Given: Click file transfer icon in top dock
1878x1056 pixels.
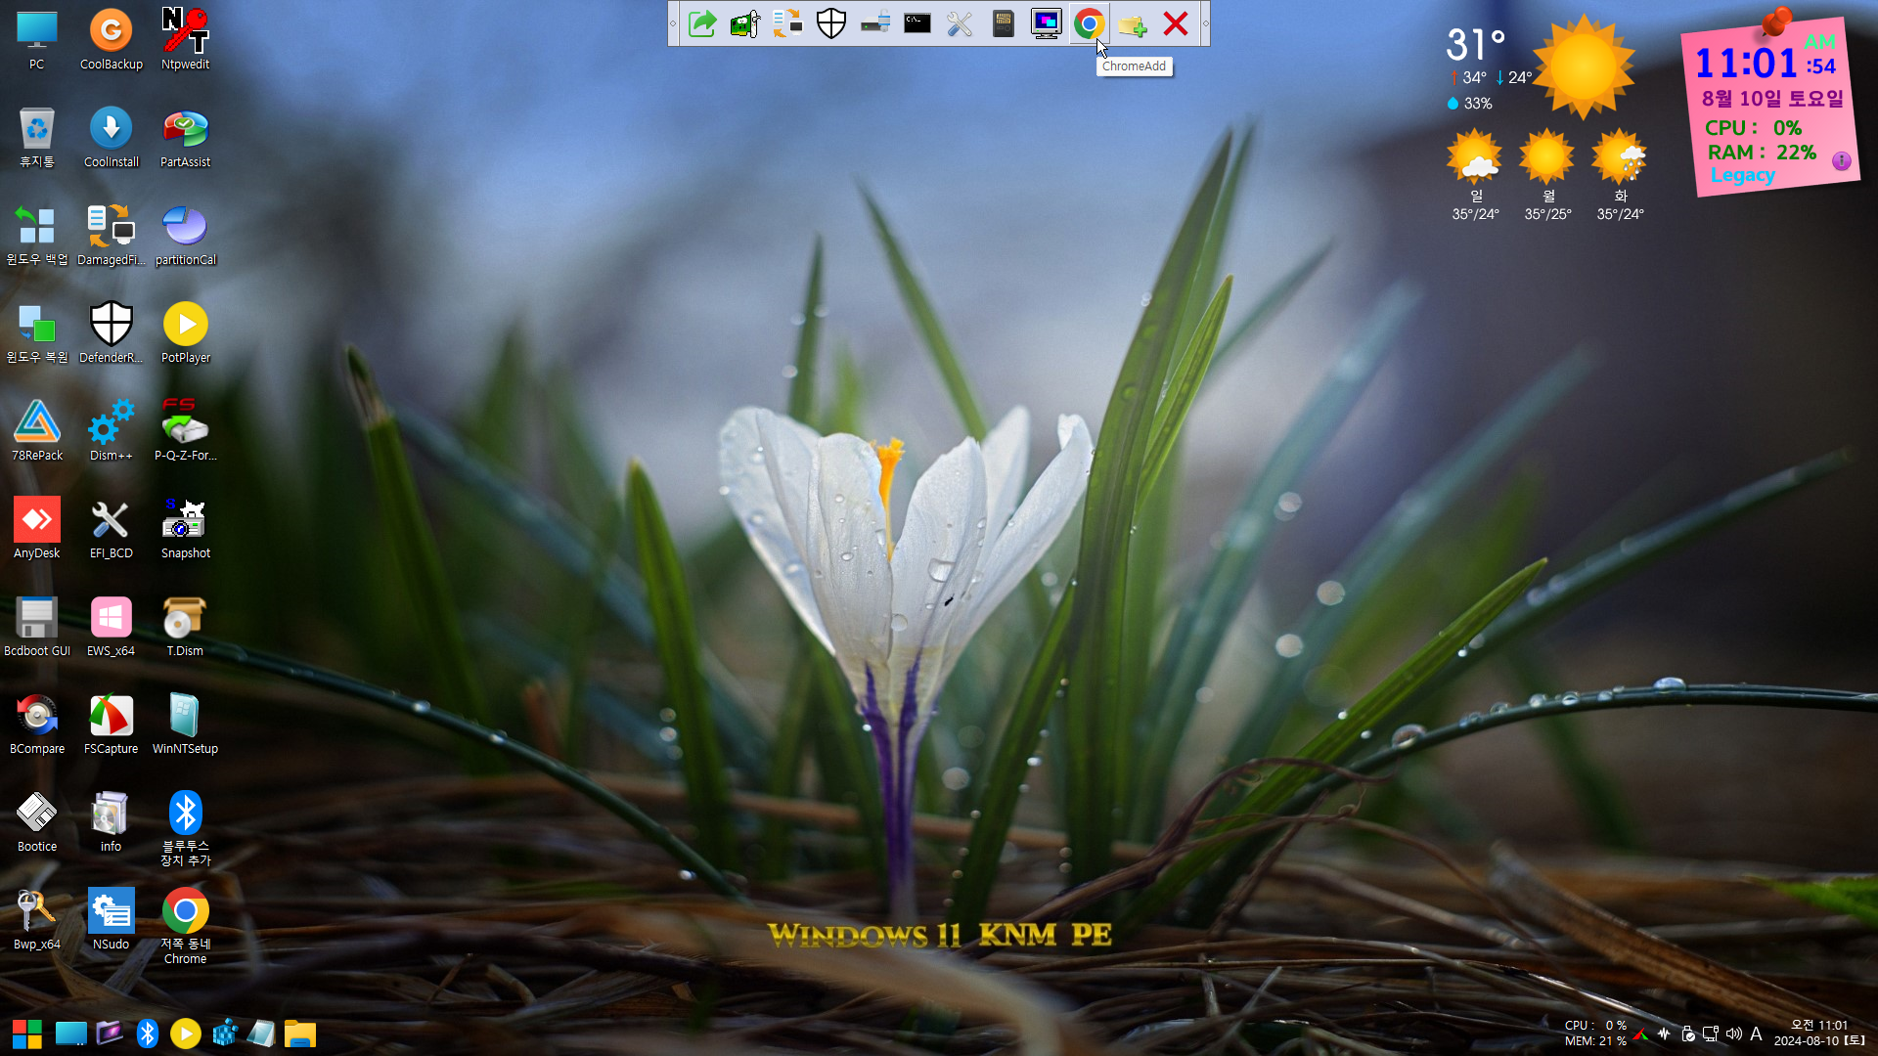Looking at the screenshot, I should (788, 23).
